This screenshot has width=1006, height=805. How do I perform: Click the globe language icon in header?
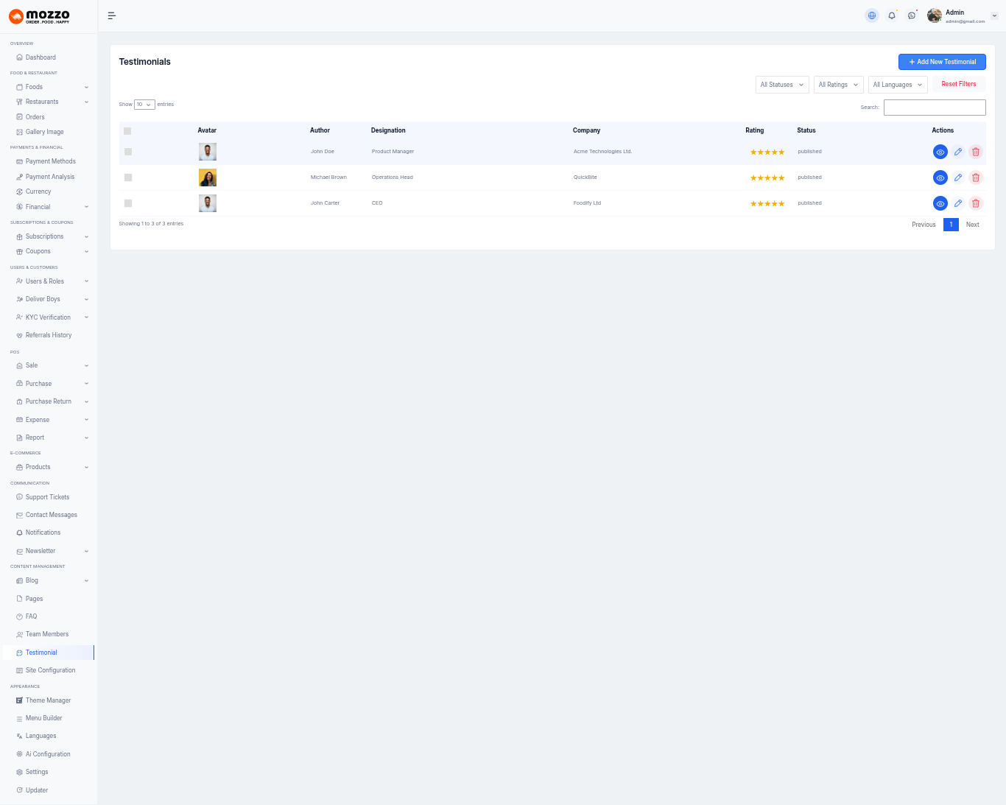click(x=872, y=15)
